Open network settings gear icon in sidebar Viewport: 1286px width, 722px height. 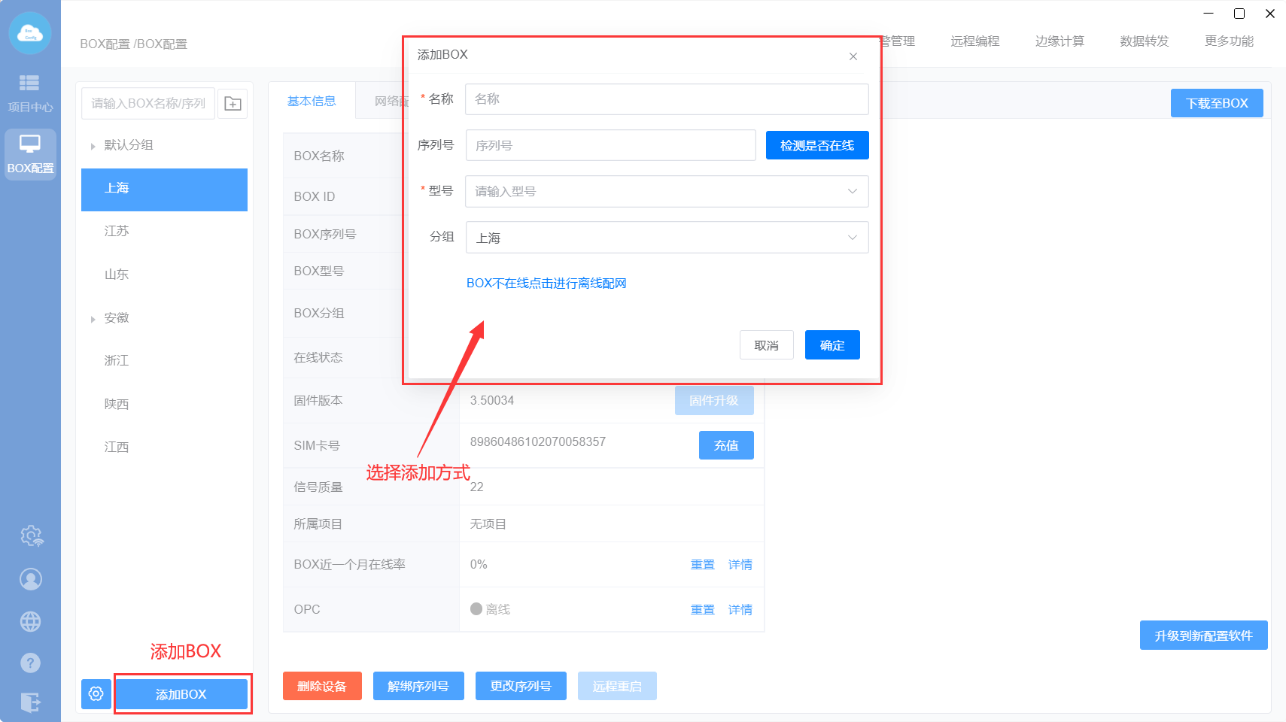[x=31, y=535]
